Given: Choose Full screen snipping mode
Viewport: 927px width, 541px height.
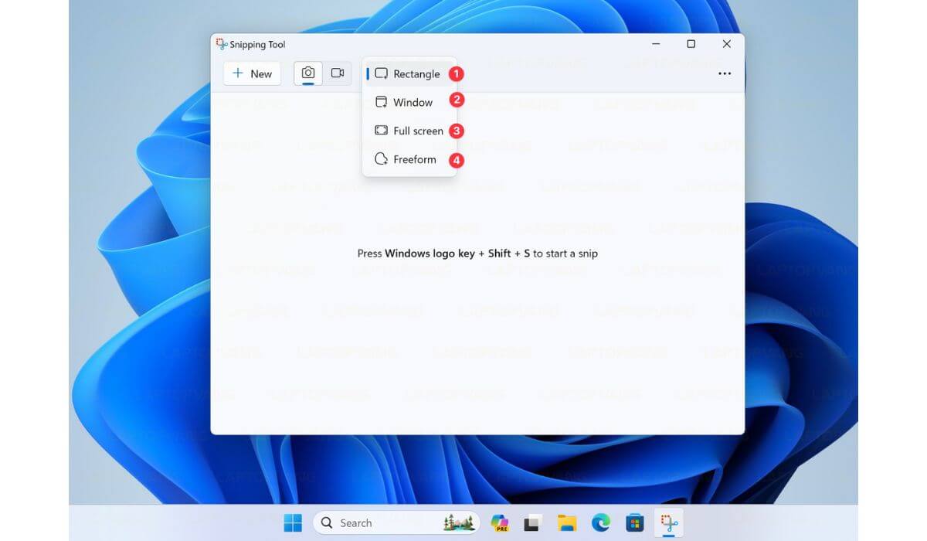Looking at the screenshot, I should (409, 131).
